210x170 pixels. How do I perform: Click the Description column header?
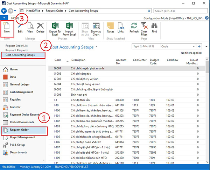(78, 60)
